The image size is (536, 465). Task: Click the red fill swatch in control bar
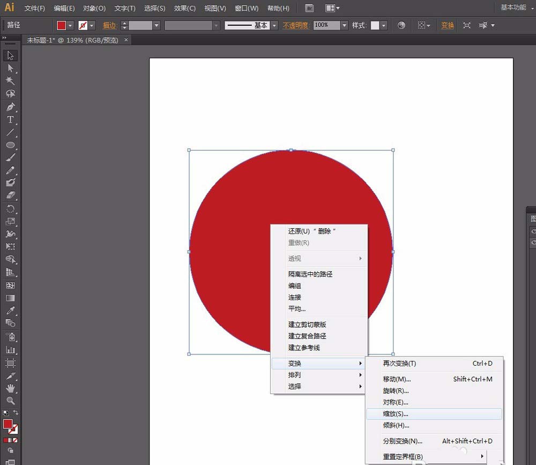[62, 25]
